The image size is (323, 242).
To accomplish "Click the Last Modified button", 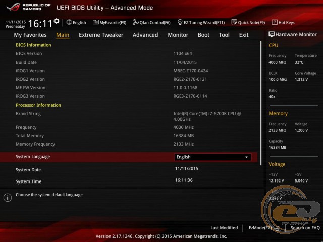I will (x=224, y=228).
